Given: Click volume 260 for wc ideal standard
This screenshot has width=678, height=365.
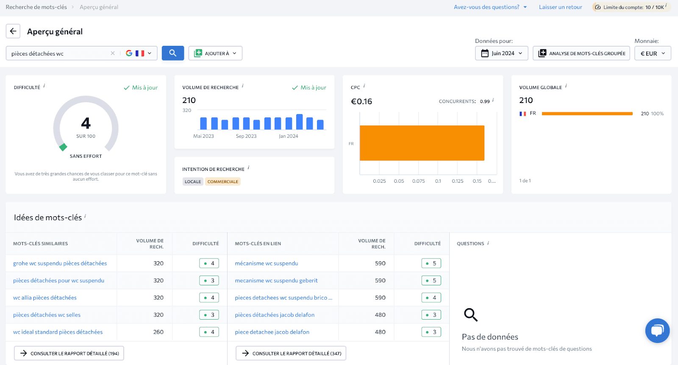Looking at the screenshot, I should click(158, 332).
